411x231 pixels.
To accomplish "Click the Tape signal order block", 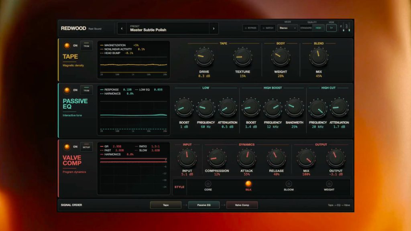I will pyautogui.click(x=166, y=205).
